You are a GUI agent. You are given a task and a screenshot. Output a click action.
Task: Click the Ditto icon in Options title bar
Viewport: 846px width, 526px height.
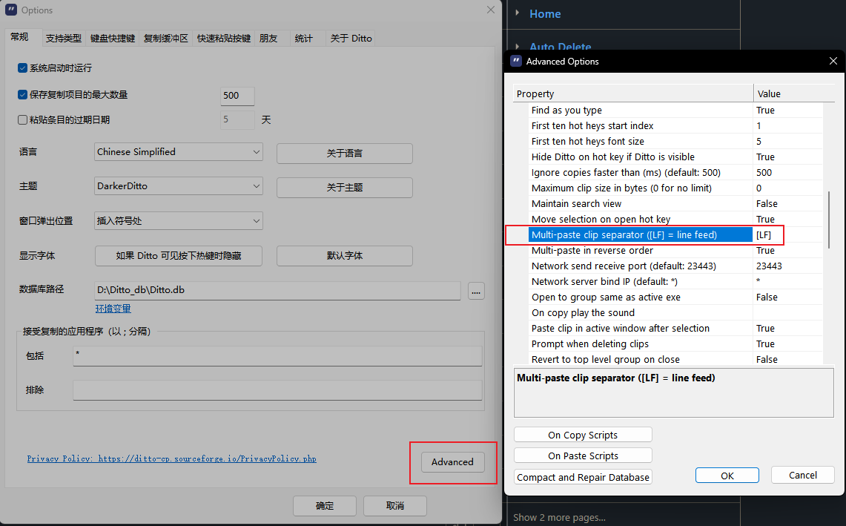(11, 10)
